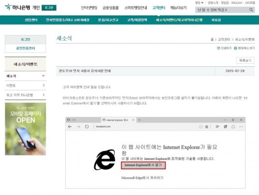Click the plus new tab icon in Edge
Viewport: 259px width, 195px height.
pos(140,120)
